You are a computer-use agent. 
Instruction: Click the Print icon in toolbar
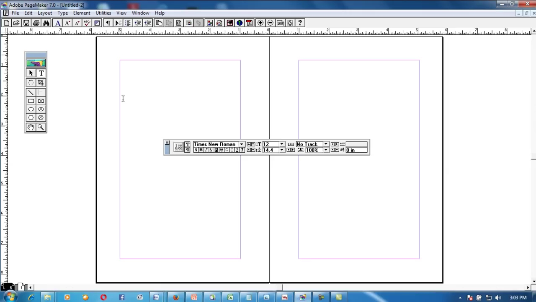(x=36, y=23)
